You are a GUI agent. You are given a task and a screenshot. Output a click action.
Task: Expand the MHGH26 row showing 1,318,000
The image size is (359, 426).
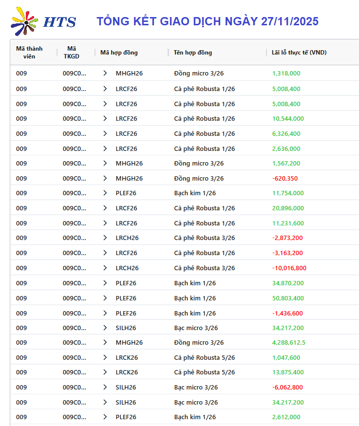[x=105, y=74]
